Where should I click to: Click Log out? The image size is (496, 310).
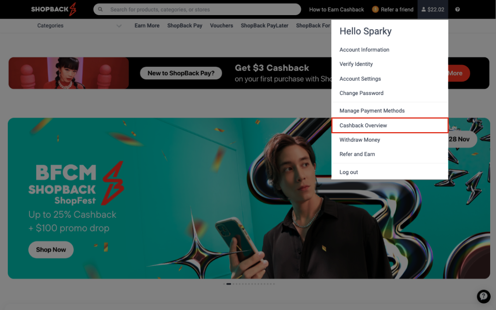click(348, 172)
